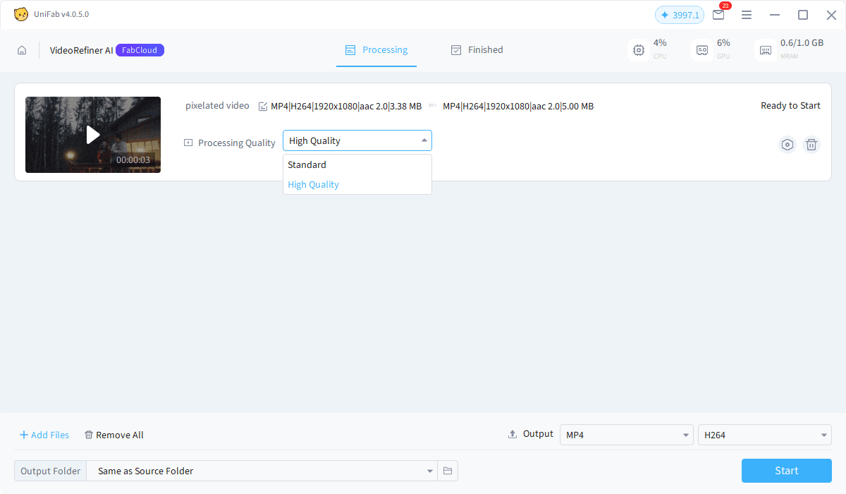Click the credits balance 3997.1 badge
Viewport: 846px width, 494px height.
(x=679, y=15)
